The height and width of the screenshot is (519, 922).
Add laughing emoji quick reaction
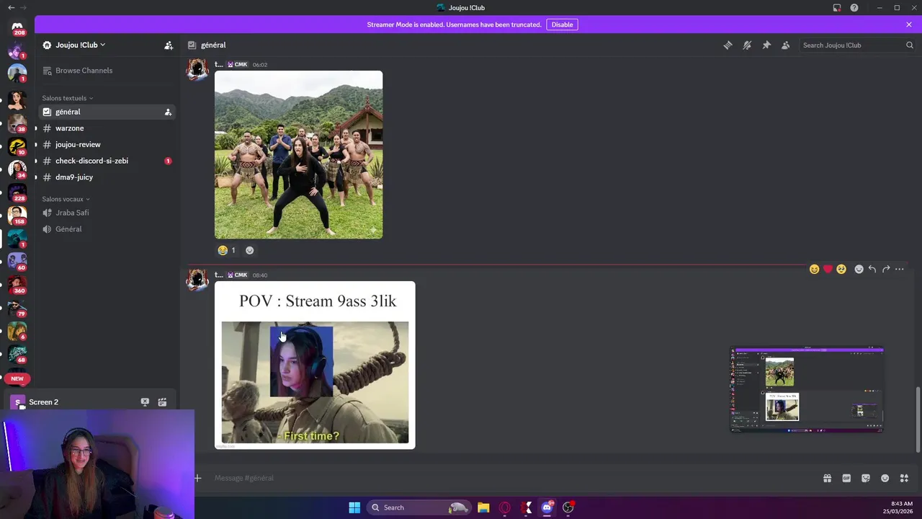click(x=814, y=269)
